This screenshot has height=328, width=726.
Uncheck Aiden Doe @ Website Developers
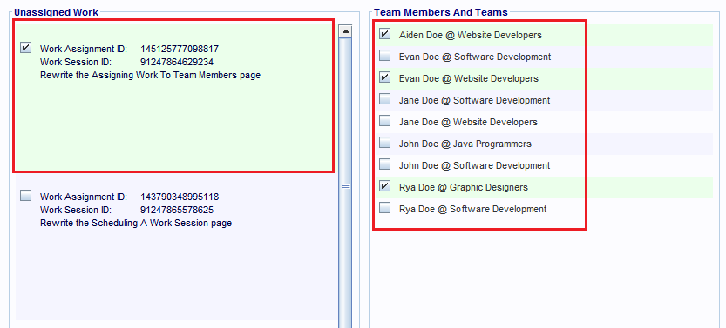click(384, 34)
